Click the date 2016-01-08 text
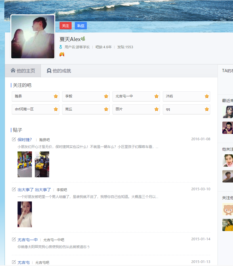 point(201,139)
